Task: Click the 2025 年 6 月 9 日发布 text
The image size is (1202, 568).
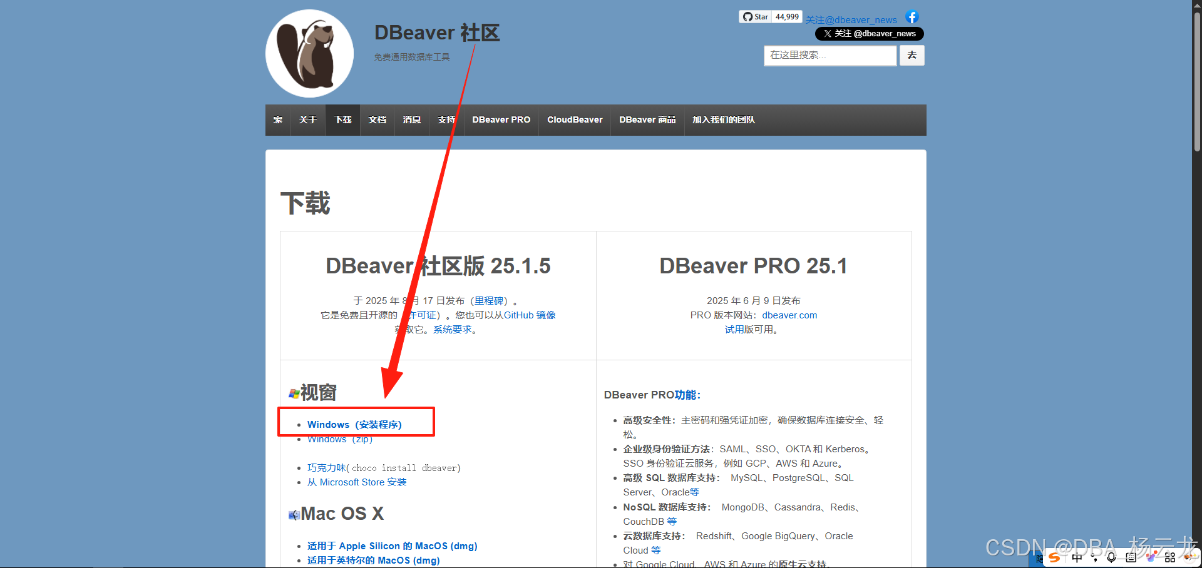Action: pos(753,301)
